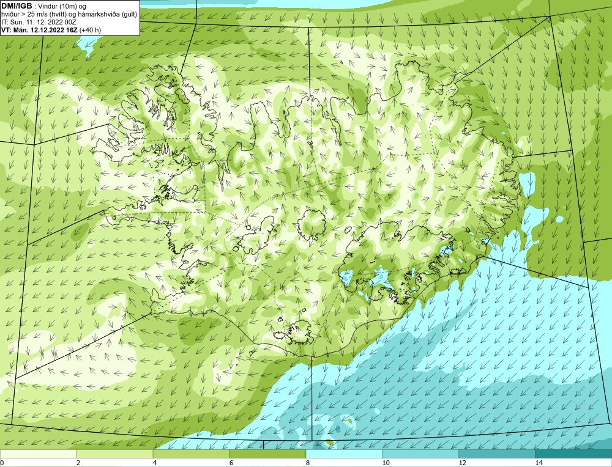Click the 4–6 m/s legend color swatch
Viewport: 612px width, 467px height.
tap(191, 454)
